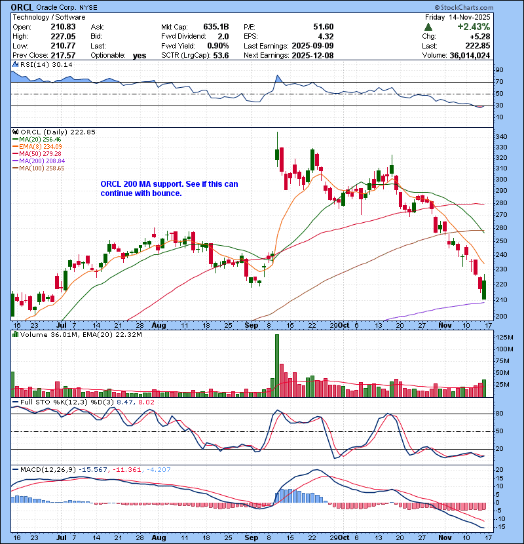Screen dimensions: 524x544
Task: Select the Fwd Dividend value 2.0
Action: pos(223,37)
